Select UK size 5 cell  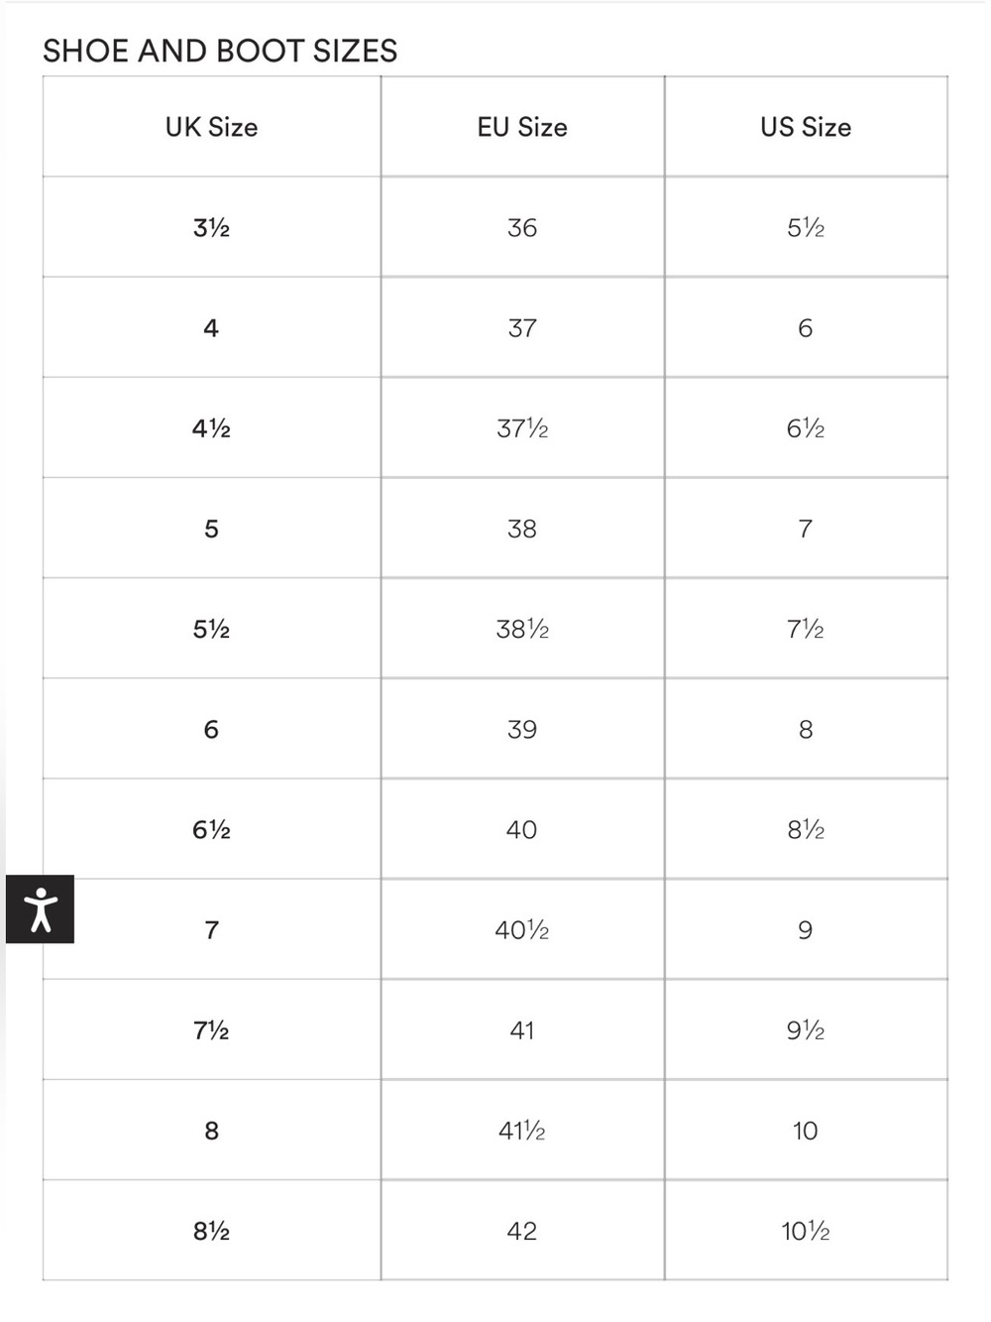pos(211,529)
